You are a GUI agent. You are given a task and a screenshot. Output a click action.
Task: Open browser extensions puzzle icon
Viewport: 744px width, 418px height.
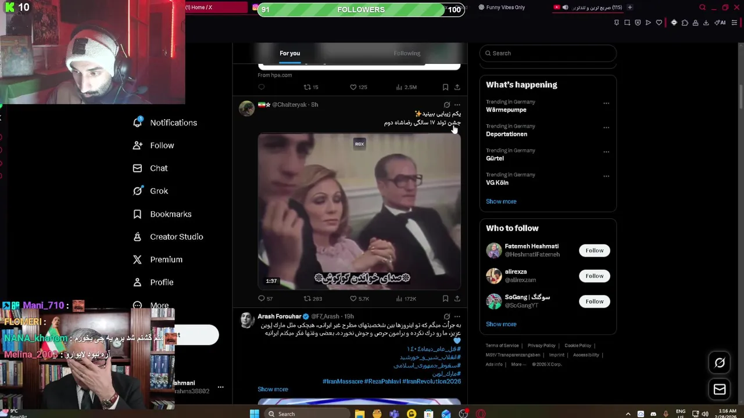[685, 23]
